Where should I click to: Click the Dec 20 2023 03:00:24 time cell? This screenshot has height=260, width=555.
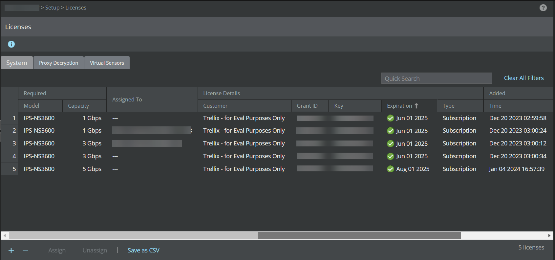pyautogui.click(x=518, y=131)
